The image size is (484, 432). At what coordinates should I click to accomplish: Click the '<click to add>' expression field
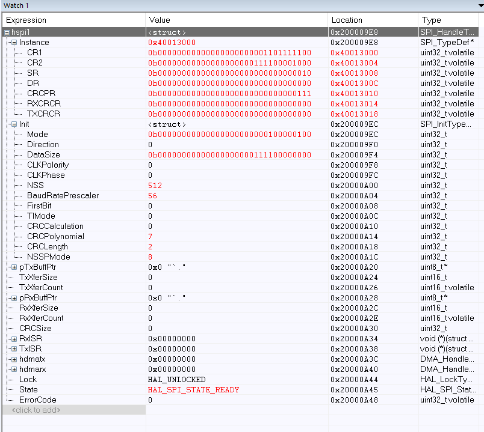(74, 410)
